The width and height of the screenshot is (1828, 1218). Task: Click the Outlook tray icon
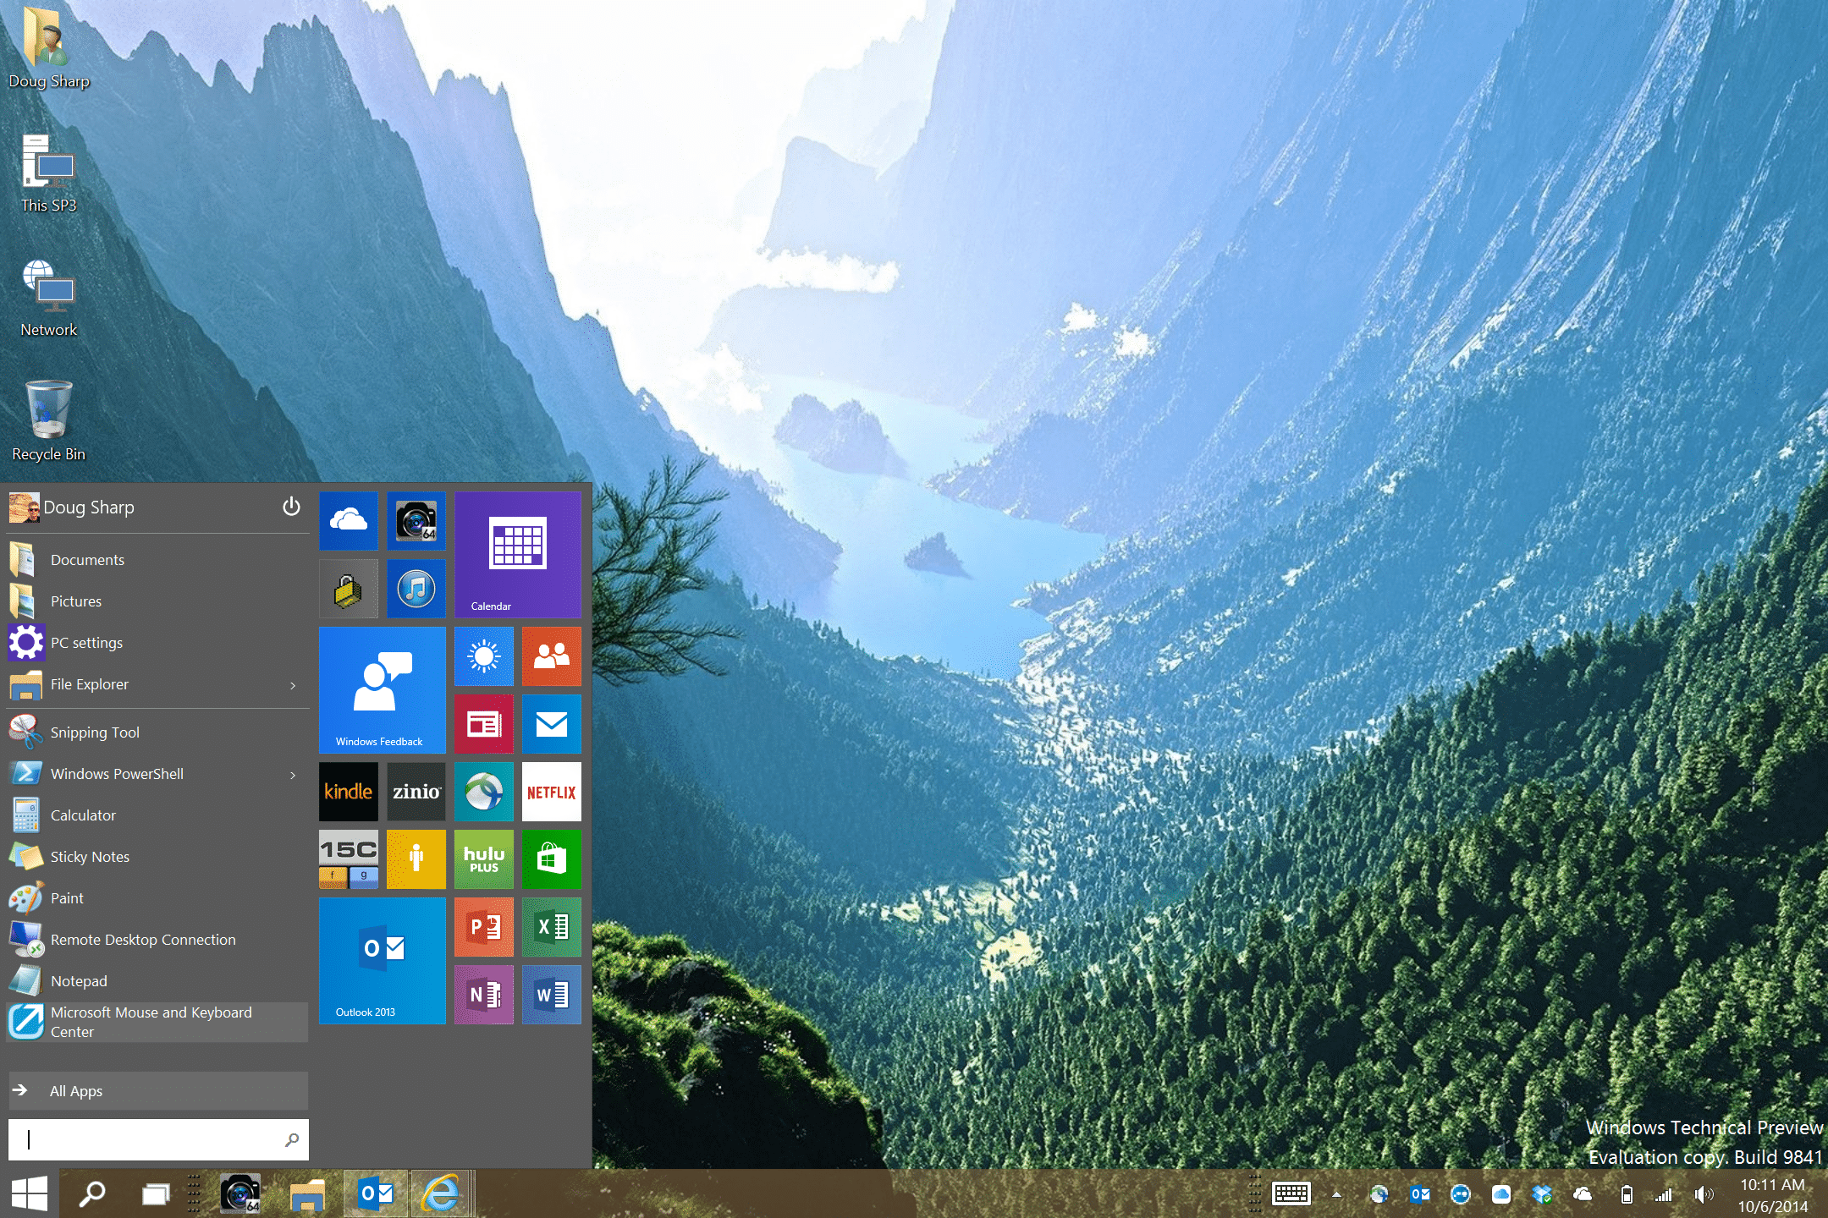point(1419,1194)
